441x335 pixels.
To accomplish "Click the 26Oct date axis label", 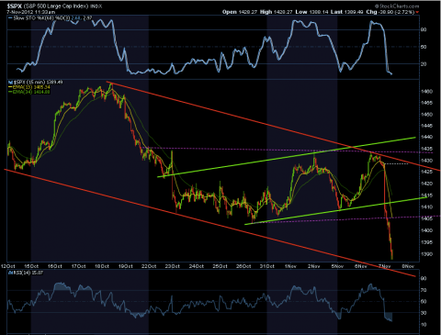I will 243,266.
